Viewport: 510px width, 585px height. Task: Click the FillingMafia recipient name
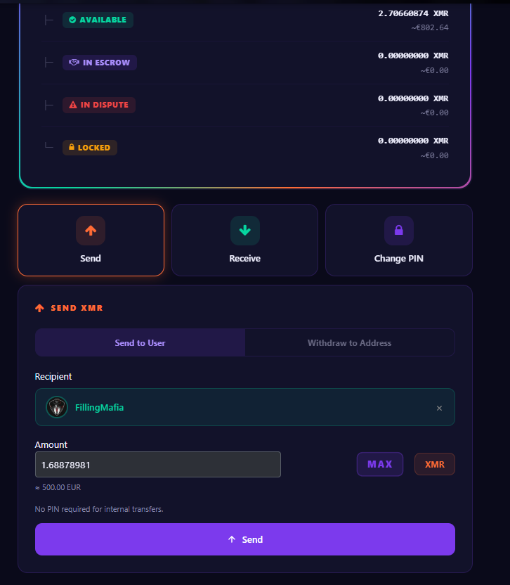click(100, 407)
